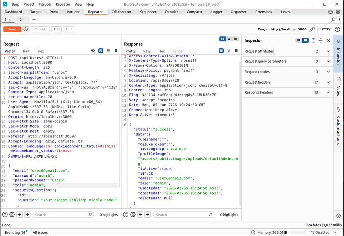
Task: Select Request Raw view
Action: [x=26, y=51]
